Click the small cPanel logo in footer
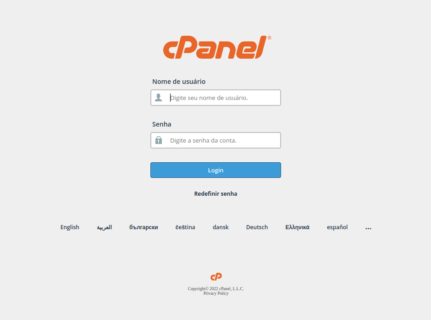The width and height of the screenshot is (431, 320). click(x=216, y=276)
